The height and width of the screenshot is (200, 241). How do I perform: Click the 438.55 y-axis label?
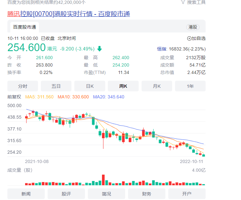click(x=14, y=117)
